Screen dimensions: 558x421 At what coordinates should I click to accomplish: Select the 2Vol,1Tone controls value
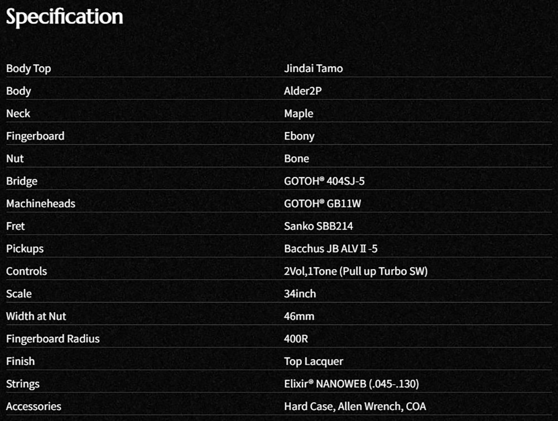356,271
